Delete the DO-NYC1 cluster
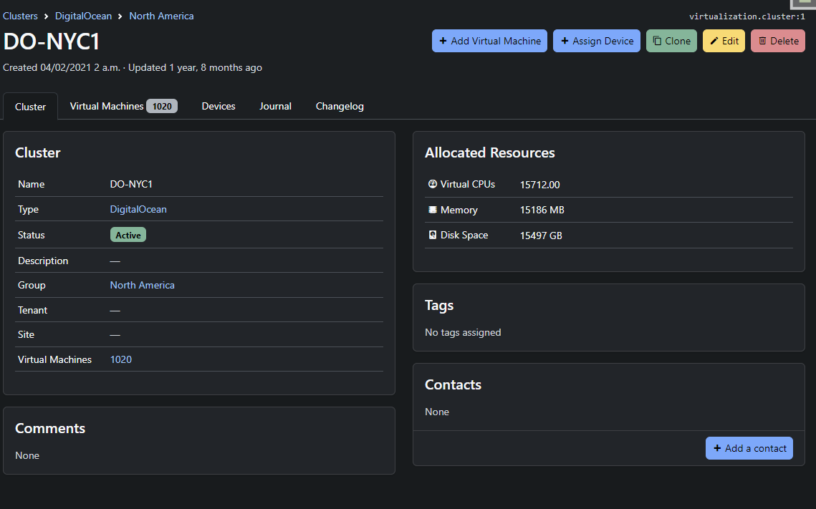This screenshot has height=509, width=816. [778, 41]
